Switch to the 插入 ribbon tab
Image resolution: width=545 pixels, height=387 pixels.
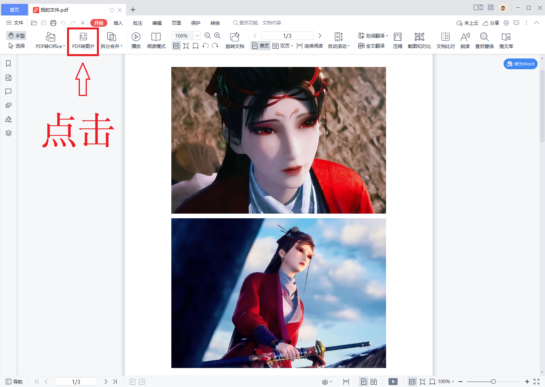click(x=118, y=23)
